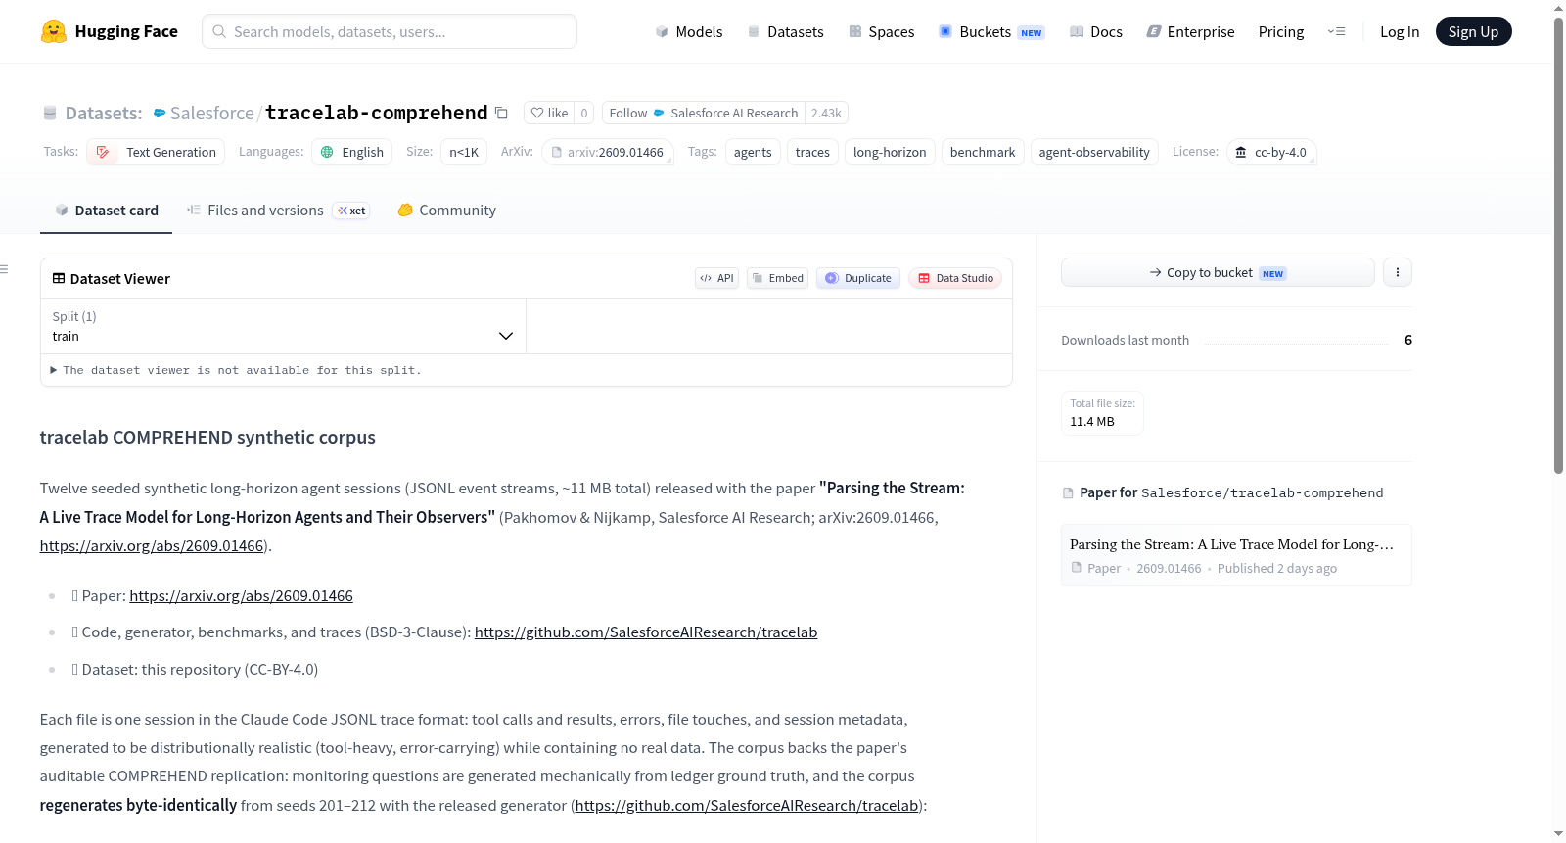Open the three-dot more options menu
1566x843 pixels.
point(1398,272)
